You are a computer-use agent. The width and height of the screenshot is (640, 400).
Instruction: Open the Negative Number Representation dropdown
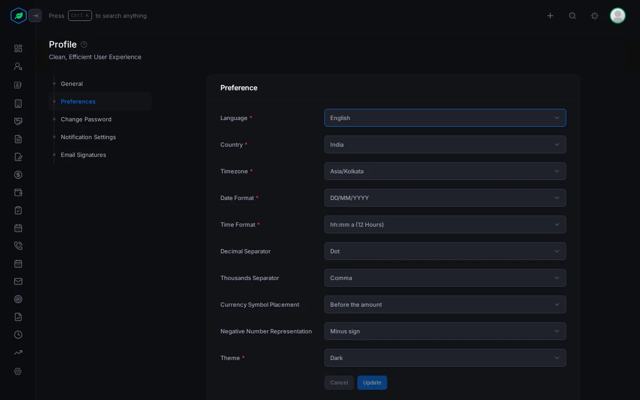click(x=445, y=331)
